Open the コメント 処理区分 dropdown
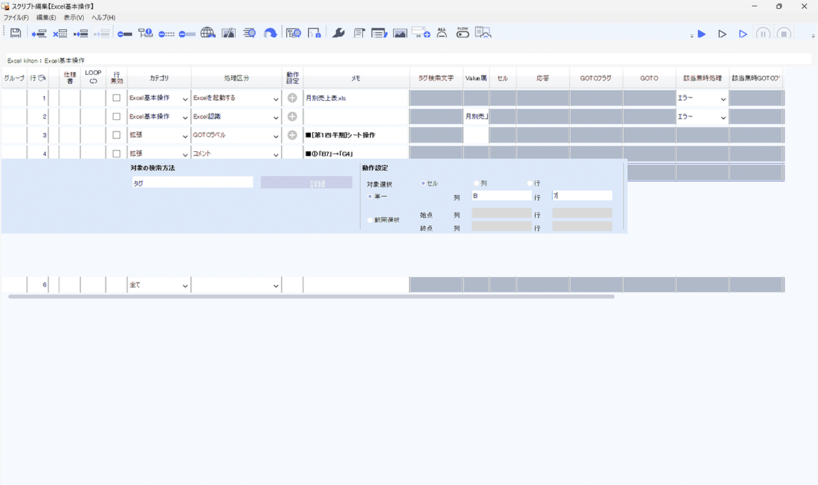The height and width of the screenshot is (485, 818). click(x=236, y=153)
